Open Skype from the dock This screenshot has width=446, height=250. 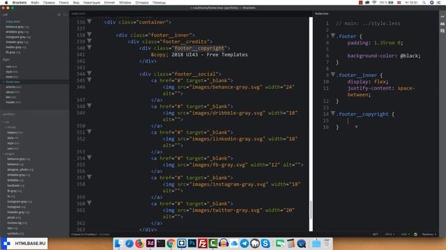pos(266,244)
